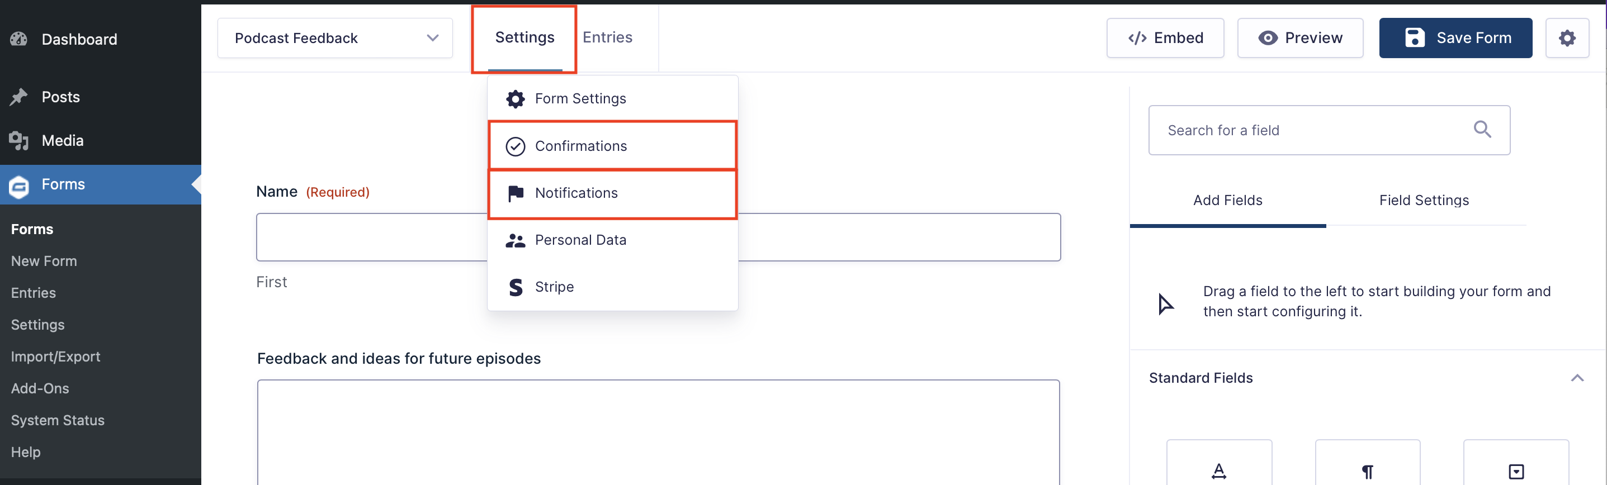Open Entries in the sidebar submenu
This screenshot has width=1607, height=485.
[33, 293]
